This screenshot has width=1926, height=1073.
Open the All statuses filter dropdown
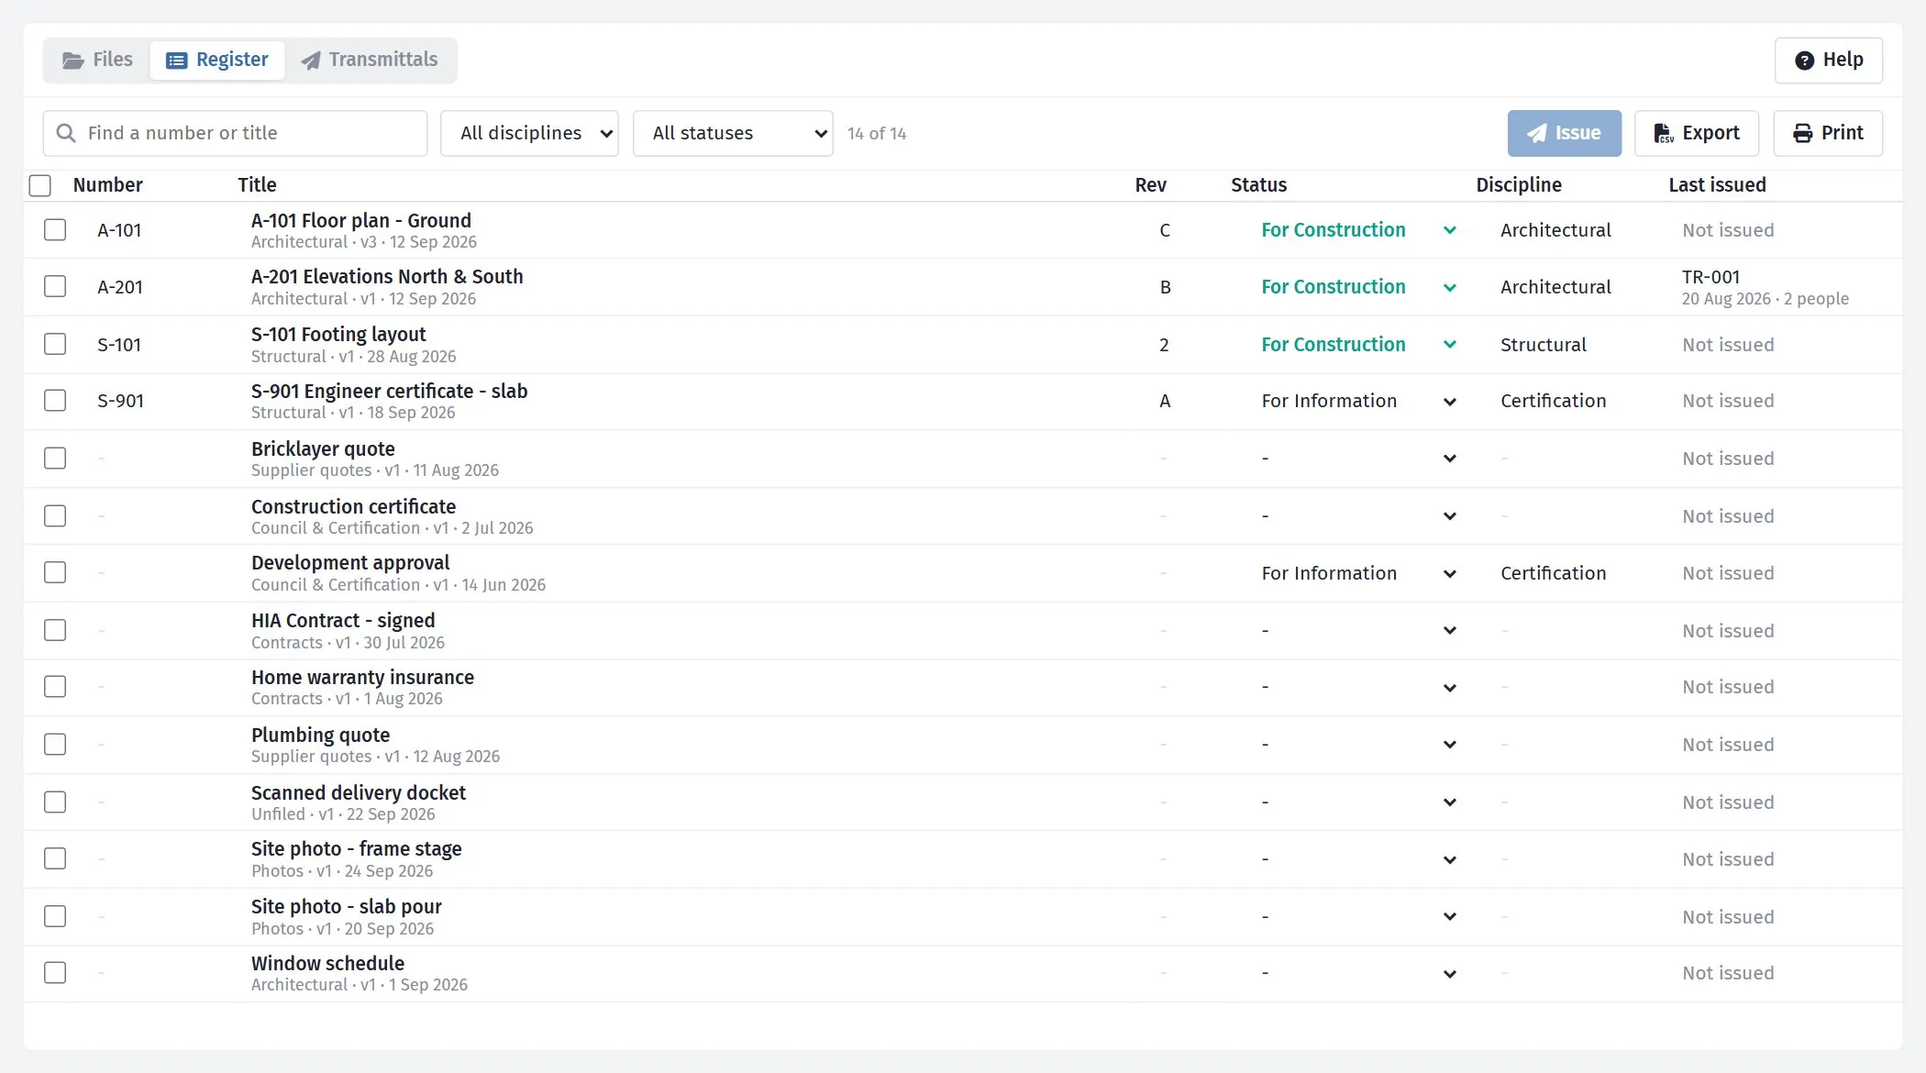tap(733, 134)
